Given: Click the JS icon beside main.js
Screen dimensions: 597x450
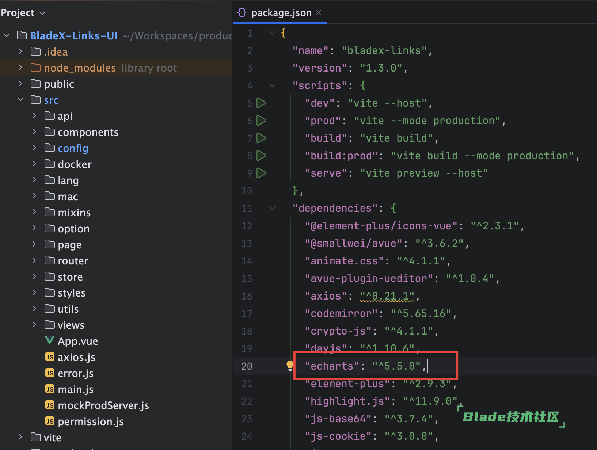Looking at the screenshot, I should pyautogui.click(x=50, y=389).
